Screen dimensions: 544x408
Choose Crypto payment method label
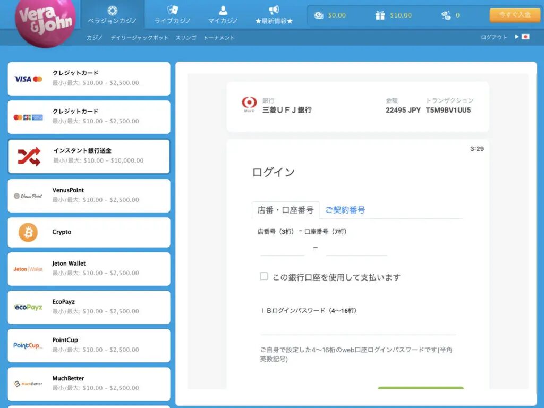tap(62, 232)
